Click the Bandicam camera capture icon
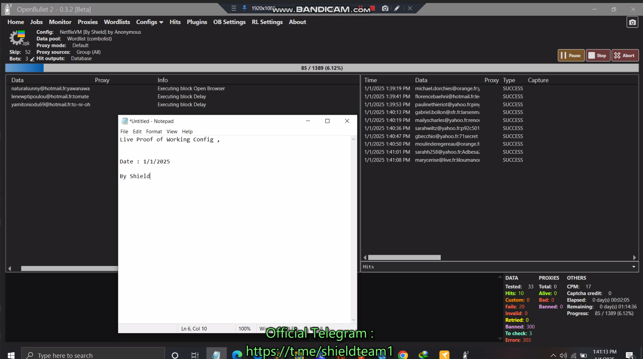Screen dimensions: 643x359 385,8
